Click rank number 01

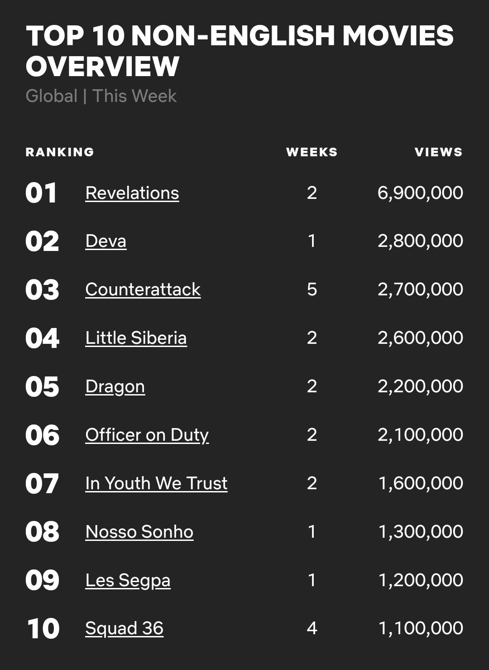(41, 193)
